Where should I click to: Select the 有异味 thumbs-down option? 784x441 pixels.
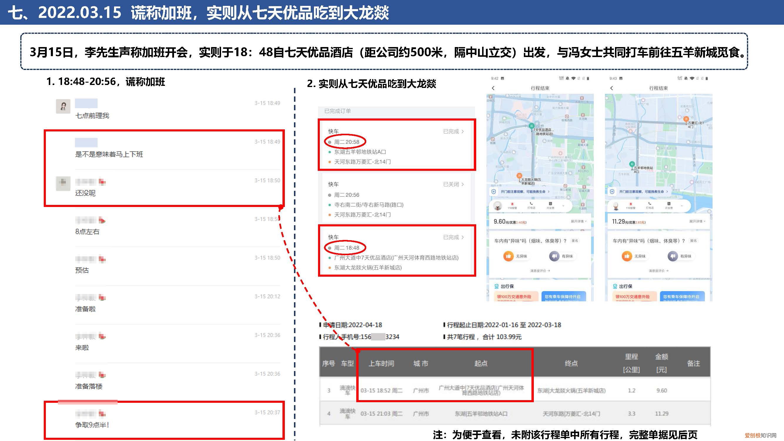tap(554, 256)
